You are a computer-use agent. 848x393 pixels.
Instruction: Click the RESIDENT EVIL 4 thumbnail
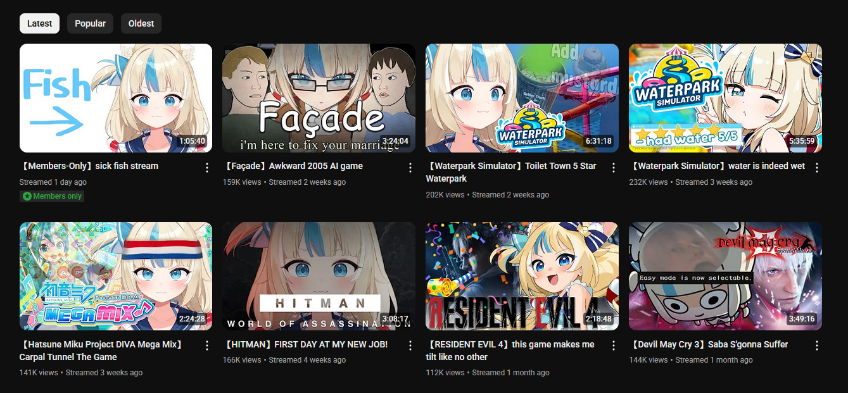point(522,276)
